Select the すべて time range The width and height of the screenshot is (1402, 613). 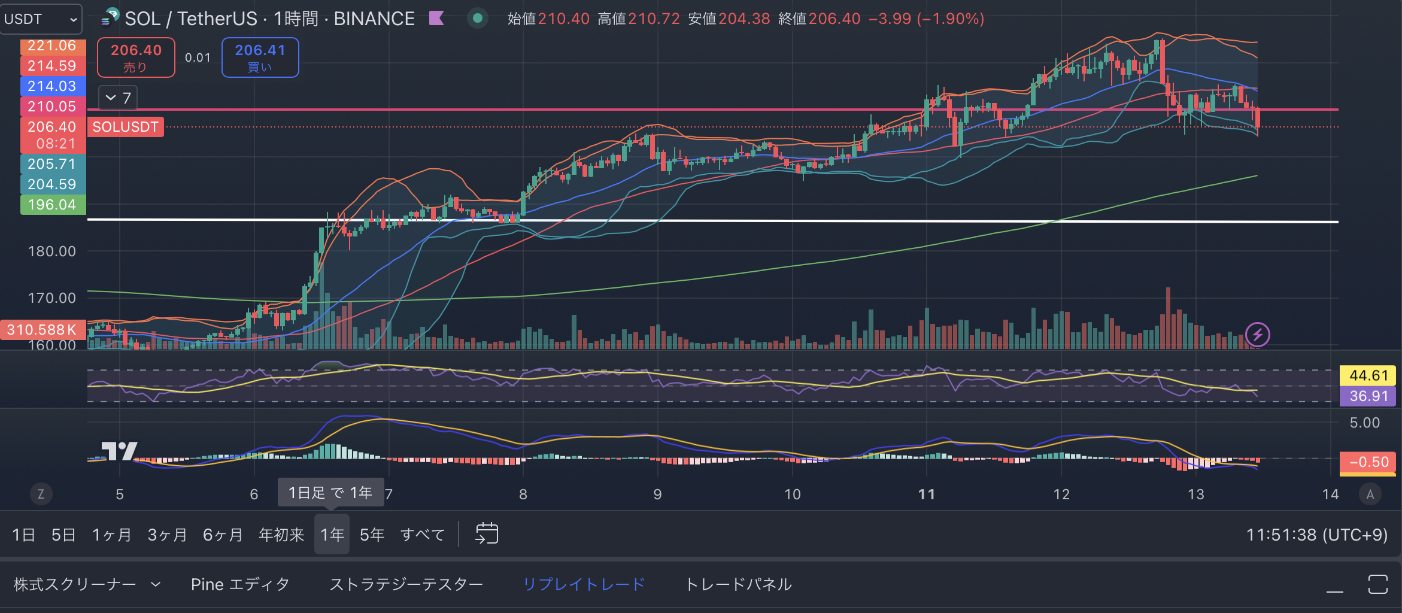point(423,535)
